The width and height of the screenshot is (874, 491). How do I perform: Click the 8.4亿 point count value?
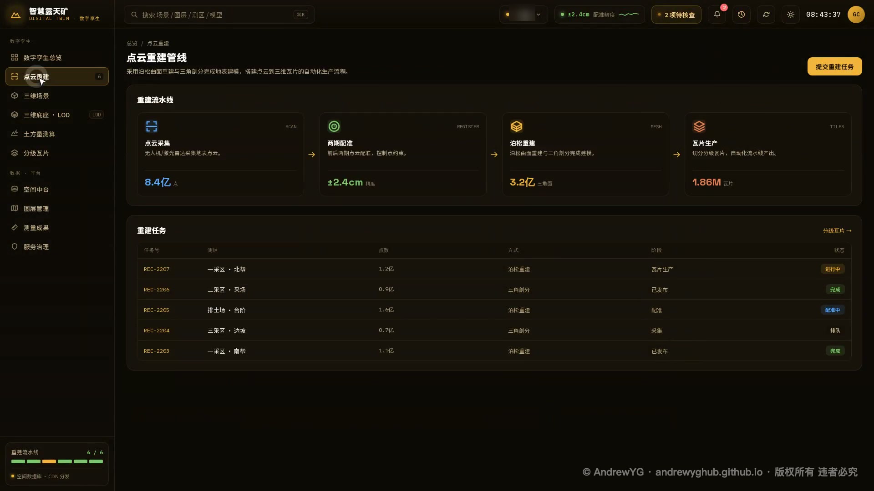point(158,182)
